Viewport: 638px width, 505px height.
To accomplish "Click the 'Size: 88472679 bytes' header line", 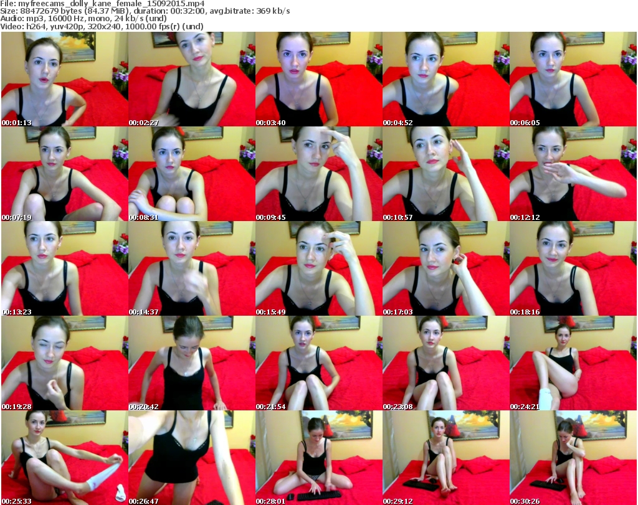I will click(145, 11).
